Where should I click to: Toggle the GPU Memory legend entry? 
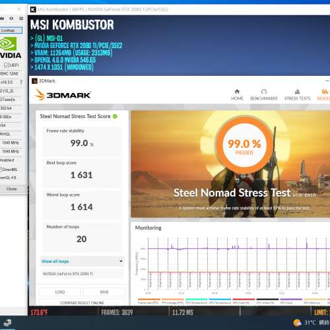(x=315, y=301)
